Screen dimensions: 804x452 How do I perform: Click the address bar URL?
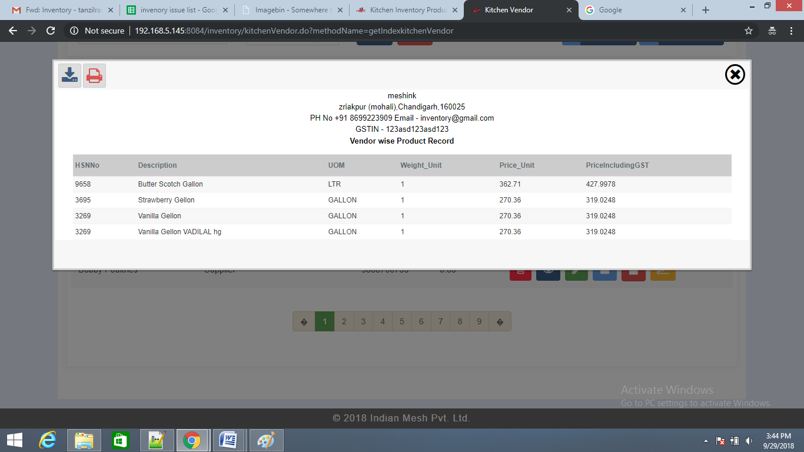click(294, 31)
